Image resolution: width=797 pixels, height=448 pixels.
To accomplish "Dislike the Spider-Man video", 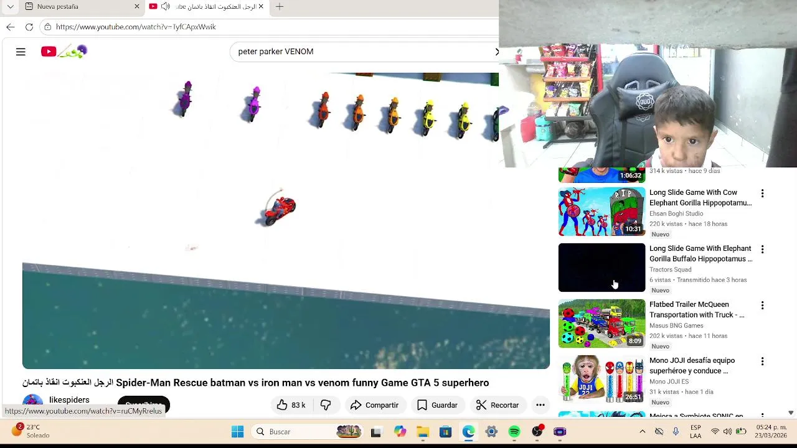I will coord(326,405).
